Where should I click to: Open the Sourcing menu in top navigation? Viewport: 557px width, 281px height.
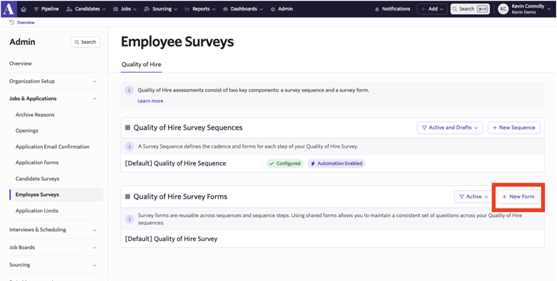[161, 9]
